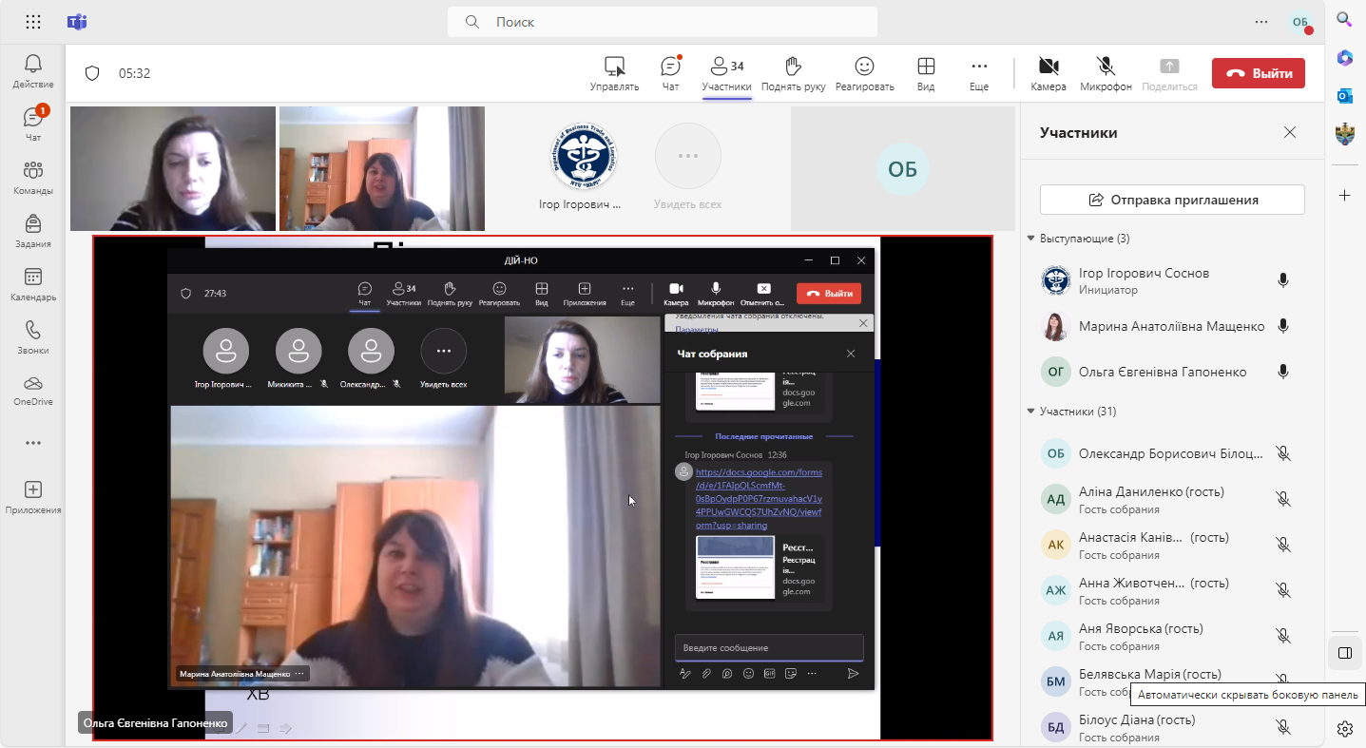Screen dimensions: 1366x748
Task: Open the Чат meeting chat icon
Action: click(670, 72)
